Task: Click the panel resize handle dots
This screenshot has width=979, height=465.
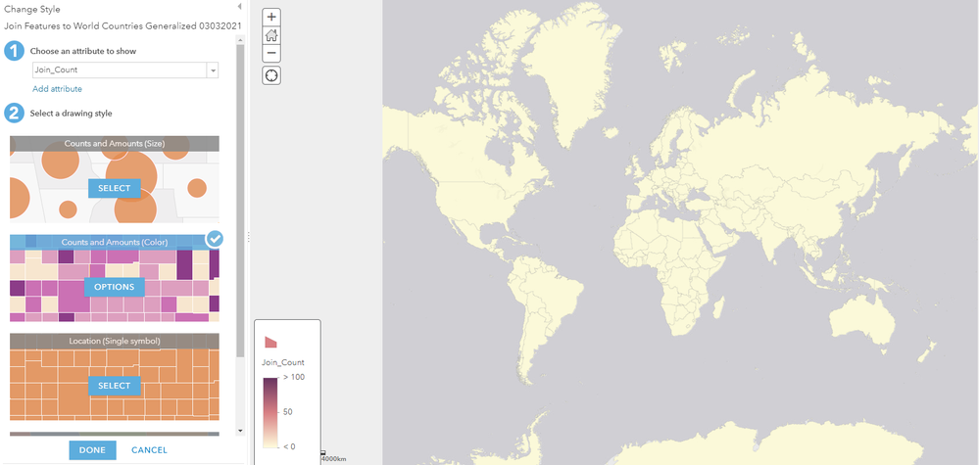Action: coord(249,237)
